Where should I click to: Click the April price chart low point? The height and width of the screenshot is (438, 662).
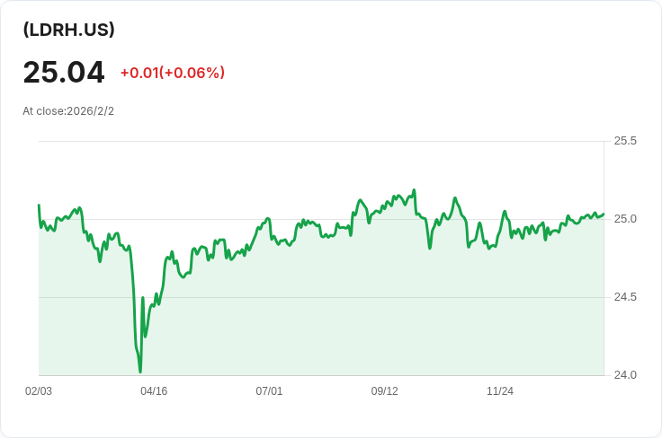(140, 371)
